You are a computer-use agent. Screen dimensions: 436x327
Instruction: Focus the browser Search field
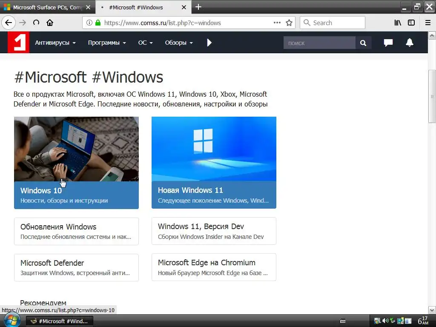(x=332, y=23)
